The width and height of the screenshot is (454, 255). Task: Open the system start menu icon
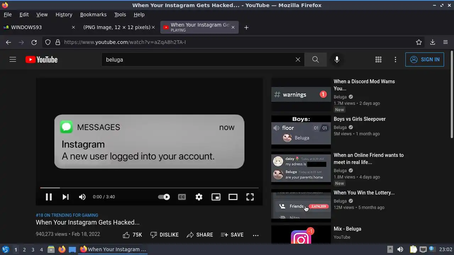(5, 249)
